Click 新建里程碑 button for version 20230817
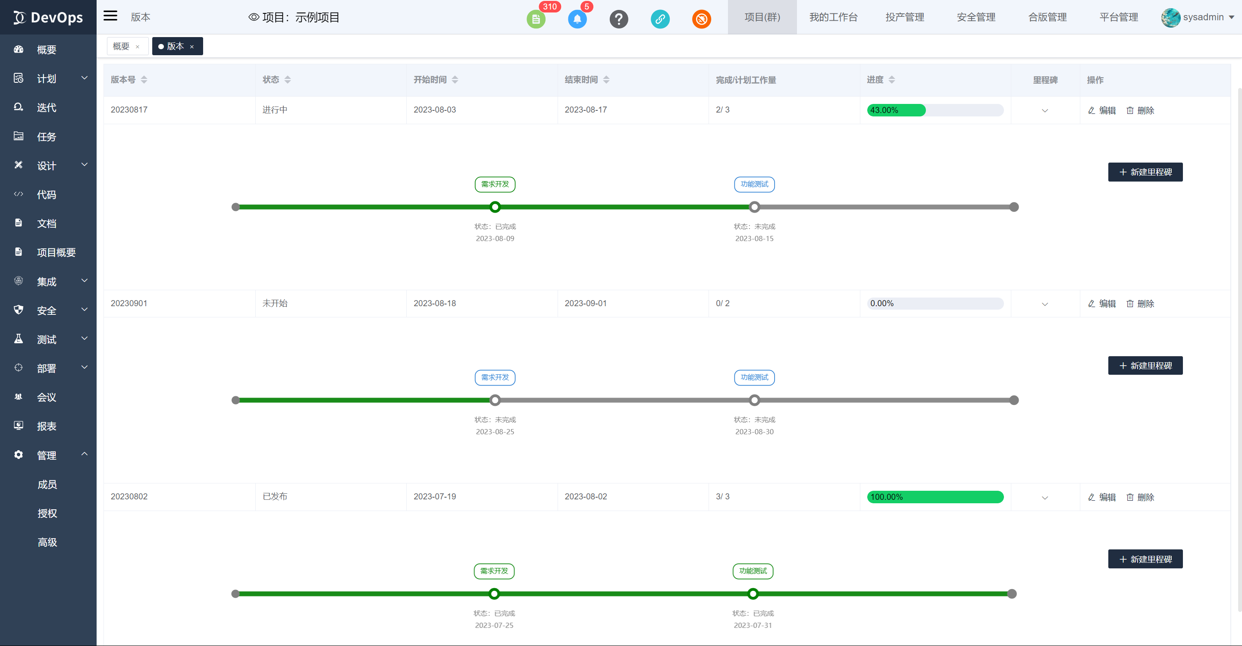 [1145, 172]
